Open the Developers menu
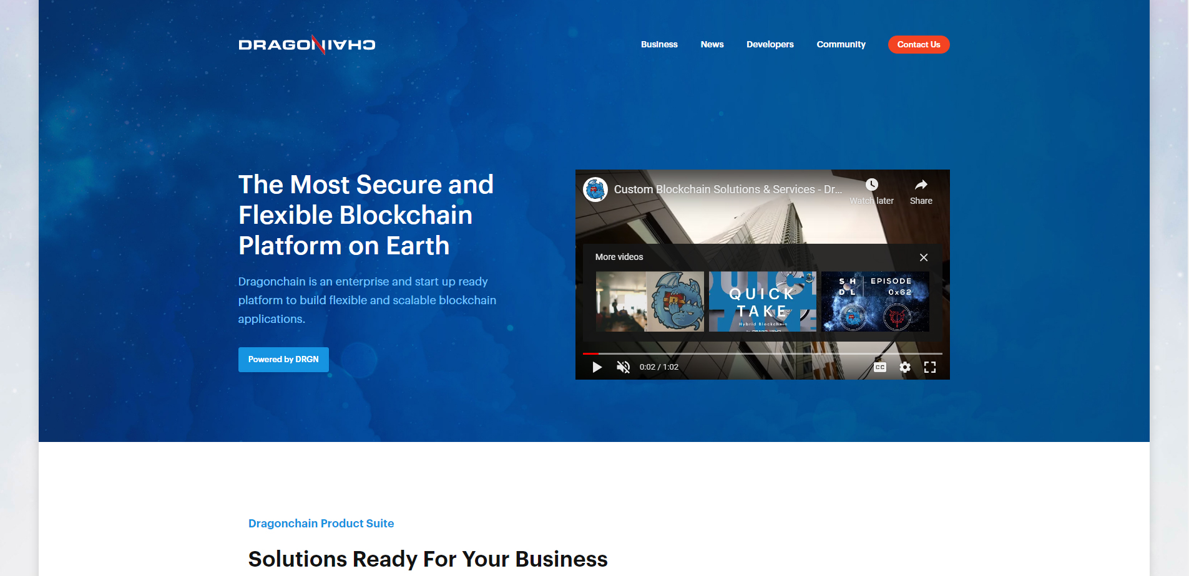Image resolution: width=1189 pixels, height=576 pixels. click(770, 44)
